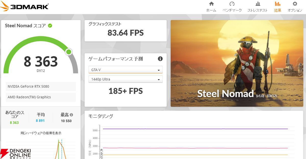Click the 83.64 FPS graphics test value
Screen dimensions: 306x159
click(125, 33)
